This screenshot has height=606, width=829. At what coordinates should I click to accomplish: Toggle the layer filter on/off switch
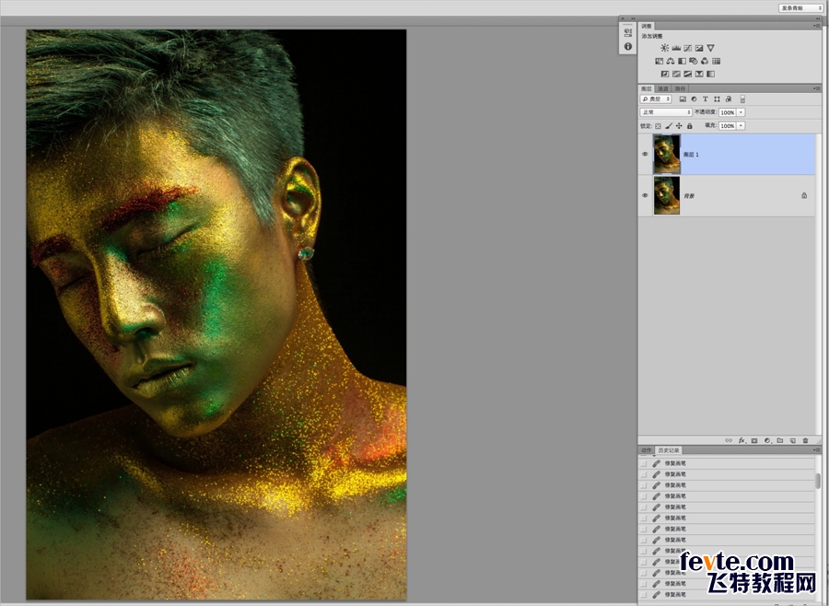[x=742, y=99]
